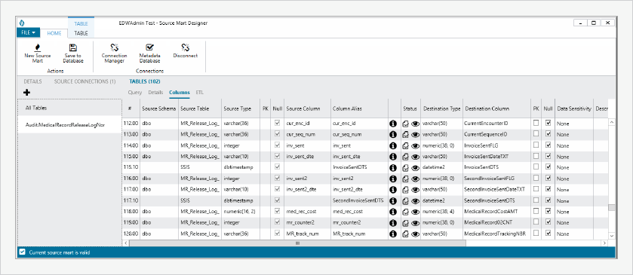Show info for mr_counter2 row

393,222
